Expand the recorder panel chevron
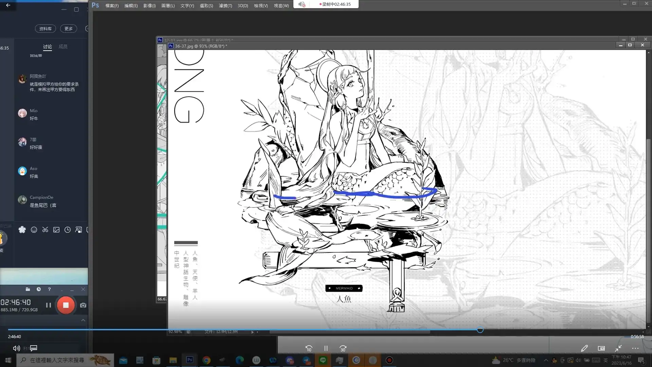Viewport: 652px width, 367px height. coord(83,320)
